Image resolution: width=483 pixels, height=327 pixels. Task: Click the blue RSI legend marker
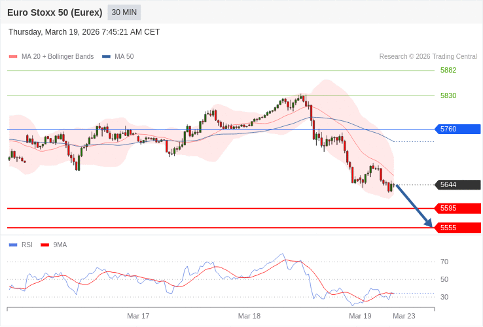[13, 245]
